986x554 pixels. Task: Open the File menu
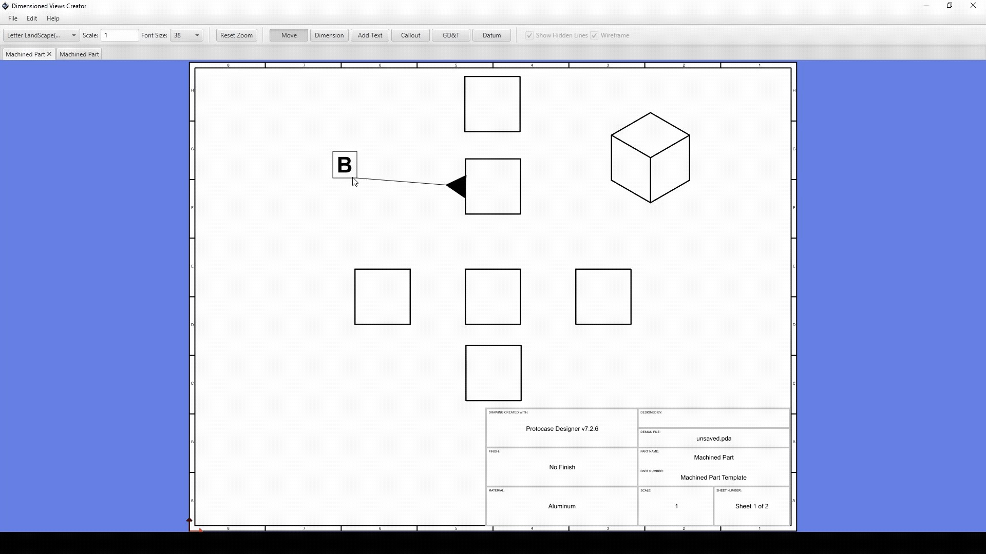tap(13, 18)
